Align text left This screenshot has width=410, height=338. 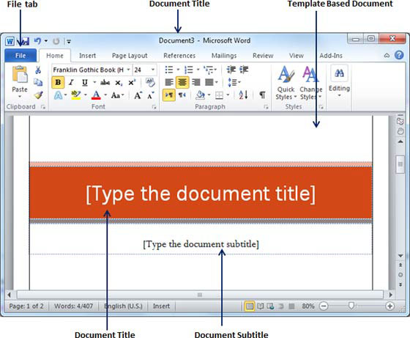169,82
